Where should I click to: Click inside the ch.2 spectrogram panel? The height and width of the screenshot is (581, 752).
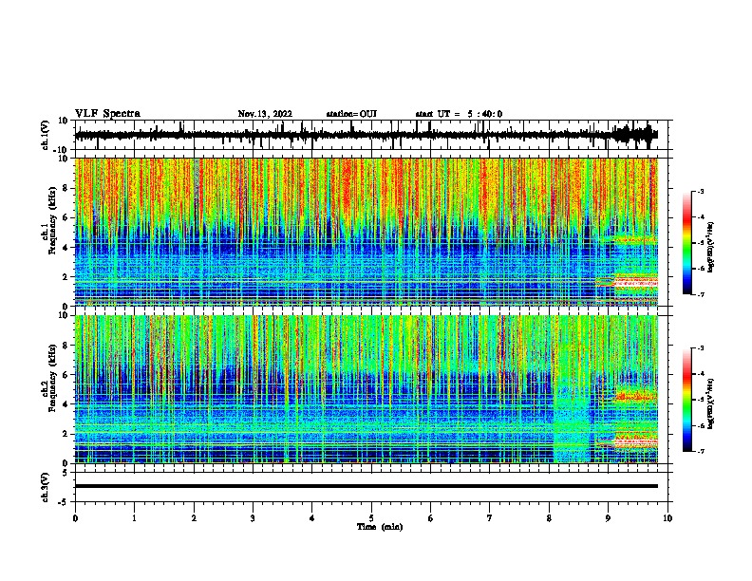coord(366,389)
